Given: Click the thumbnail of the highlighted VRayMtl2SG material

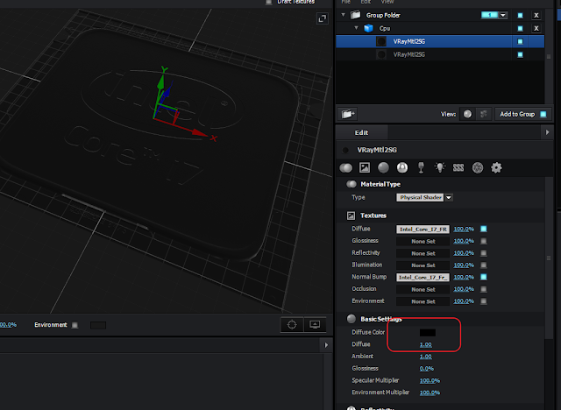Looking at the screenshot, I should coord(381,41).
